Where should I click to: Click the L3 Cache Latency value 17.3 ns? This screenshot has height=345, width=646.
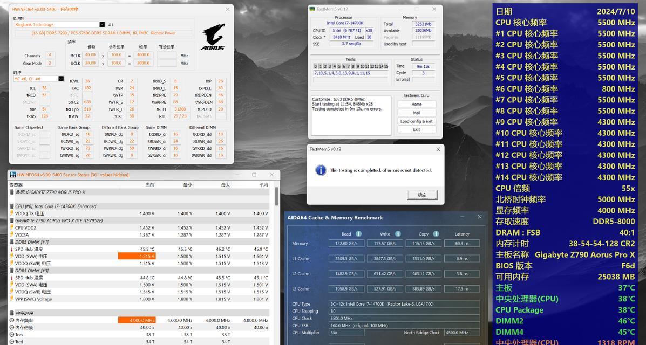click(x=462, y=288)
